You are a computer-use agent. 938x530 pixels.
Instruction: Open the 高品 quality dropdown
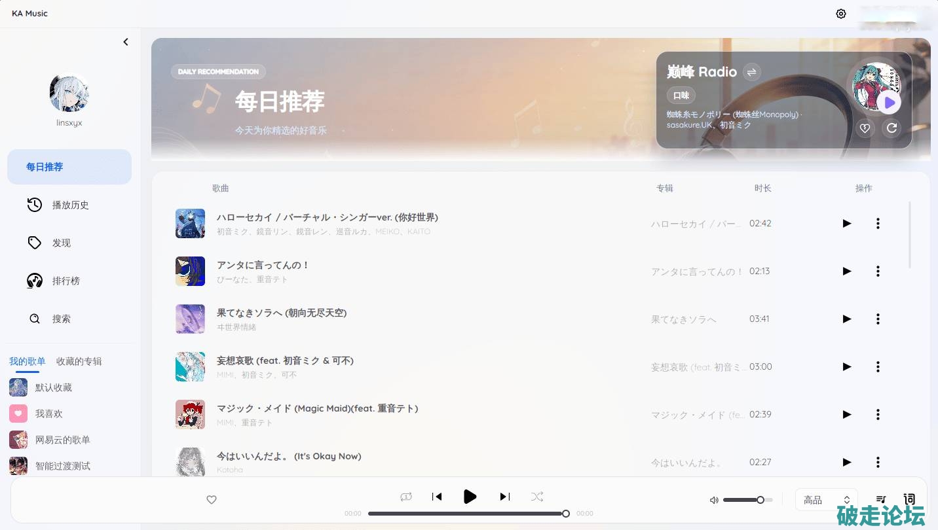pos(826,500)
